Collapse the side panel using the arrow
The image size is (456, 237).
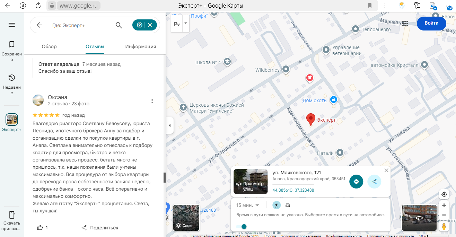coord(169,125)
